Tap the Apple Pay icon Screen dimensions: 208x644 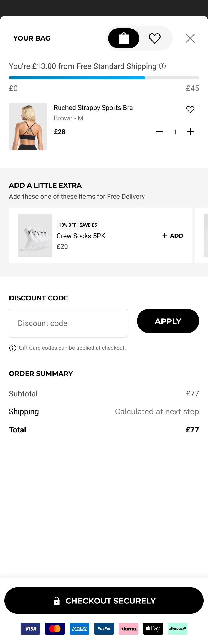[x=153, y=629]
